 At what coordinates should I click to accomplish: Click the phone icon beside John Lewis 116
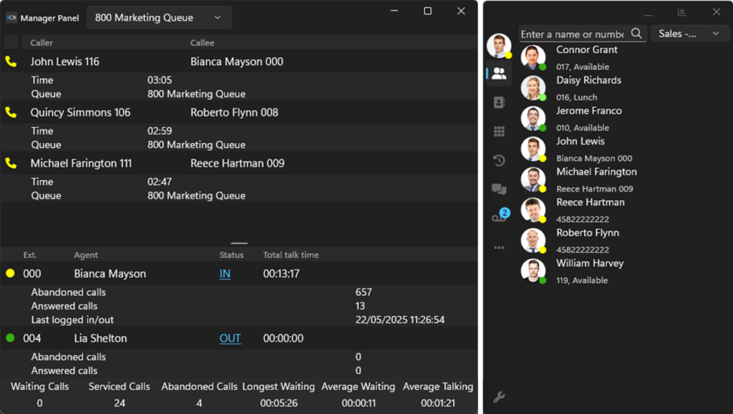(x=11, y=61)
